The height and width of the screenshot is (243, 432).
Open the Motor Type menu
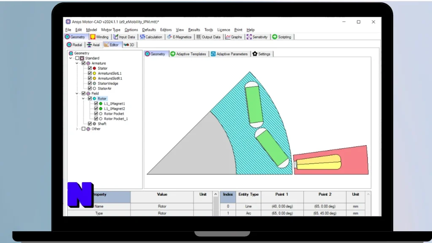111,30
